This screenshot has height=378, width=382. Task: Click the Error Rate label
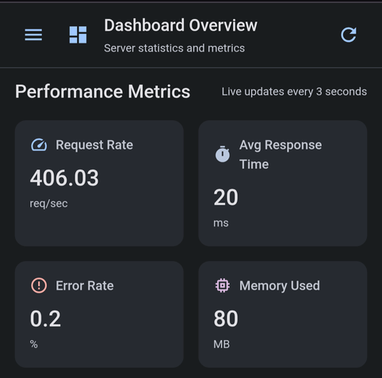[85, 285]
